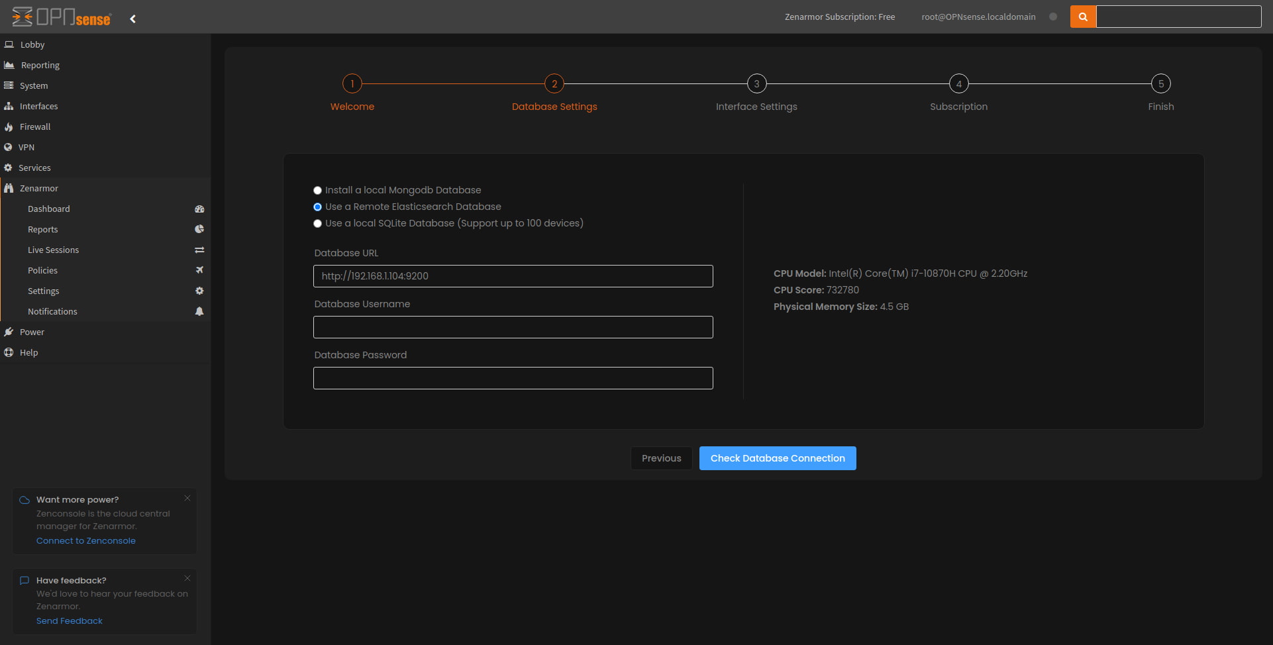Go to wizard step 1 Welcome
The width and height of the screenshot is (1273, 645).
point(352,84)
